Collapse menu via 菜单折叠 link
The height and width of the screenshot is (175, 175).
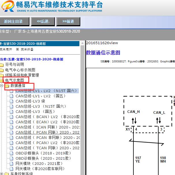tap(27, 49)
